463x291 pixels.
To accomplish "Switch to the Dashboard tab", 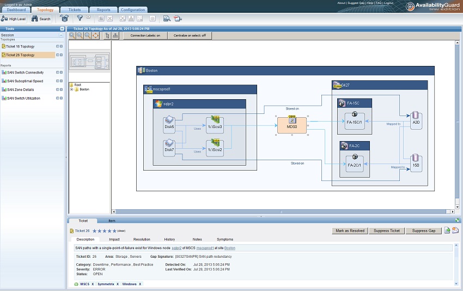I will (16, 10).
